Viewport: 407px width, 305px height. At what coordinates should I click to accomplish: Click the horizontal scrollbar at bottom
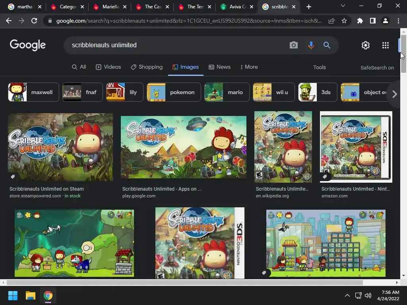(x=184, y=282)
